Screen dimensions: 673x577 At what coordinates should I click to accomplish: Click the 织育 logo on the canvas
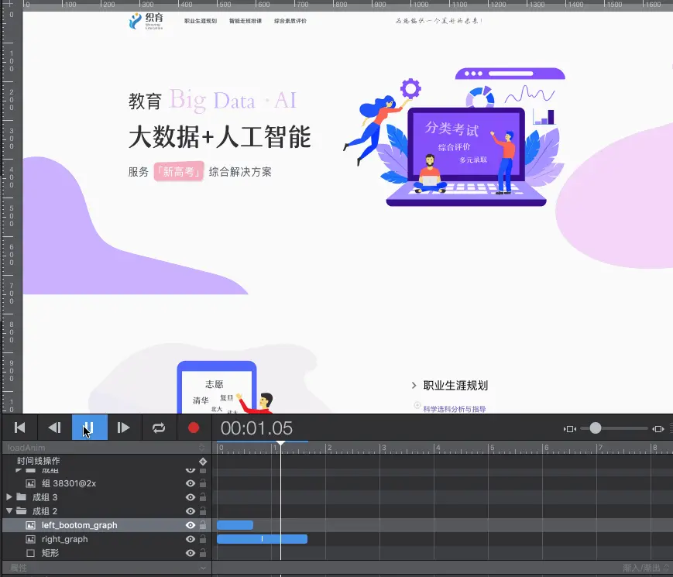pyautogui.click(x=146, y=21)
